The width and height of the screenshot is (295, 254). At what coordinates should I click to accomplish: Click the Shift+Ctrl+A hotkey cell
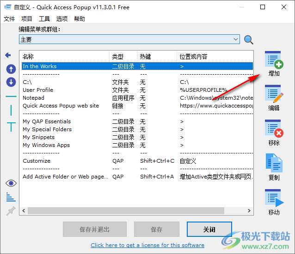(157, 177)
